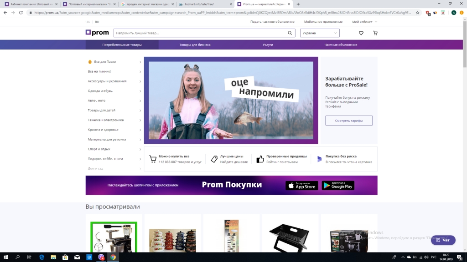Click Подать частное объявление link
This screenshot has height=262, width=467.
(x=272, y=22)
